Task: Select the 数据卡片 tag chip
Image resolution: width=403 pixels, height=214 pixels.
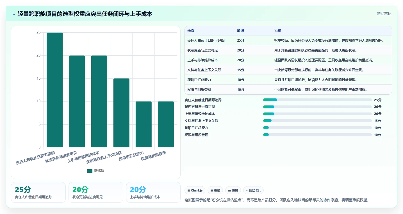Action: tap(253, 190)
